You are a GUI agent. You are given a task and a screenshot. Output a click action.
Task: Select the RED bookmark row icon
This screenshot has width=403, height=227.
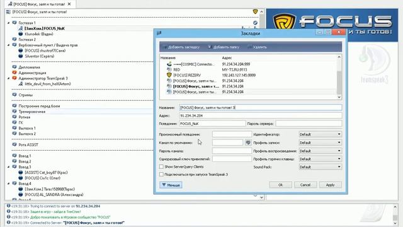(x=169, y=69)
